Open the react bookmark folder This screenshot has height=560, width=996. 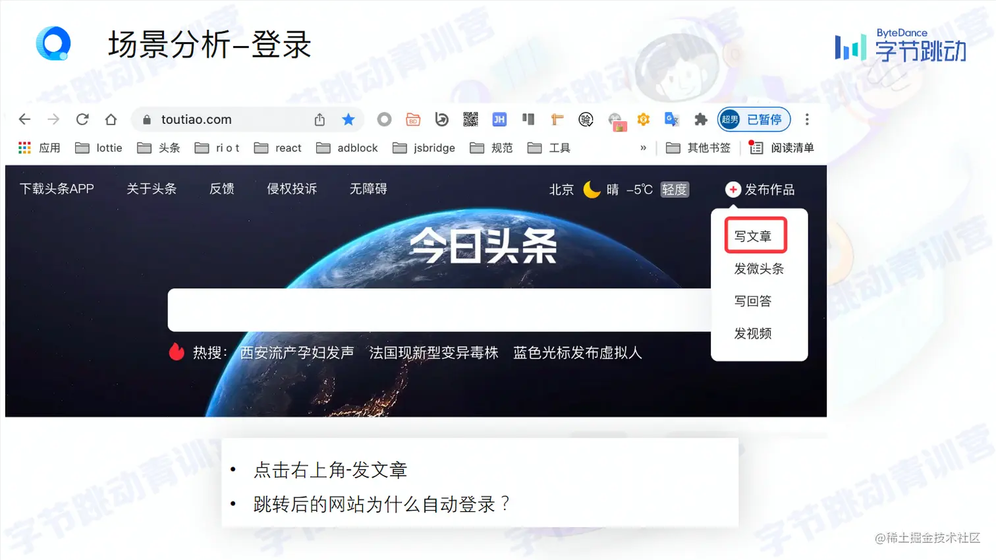tap(278, 148)
